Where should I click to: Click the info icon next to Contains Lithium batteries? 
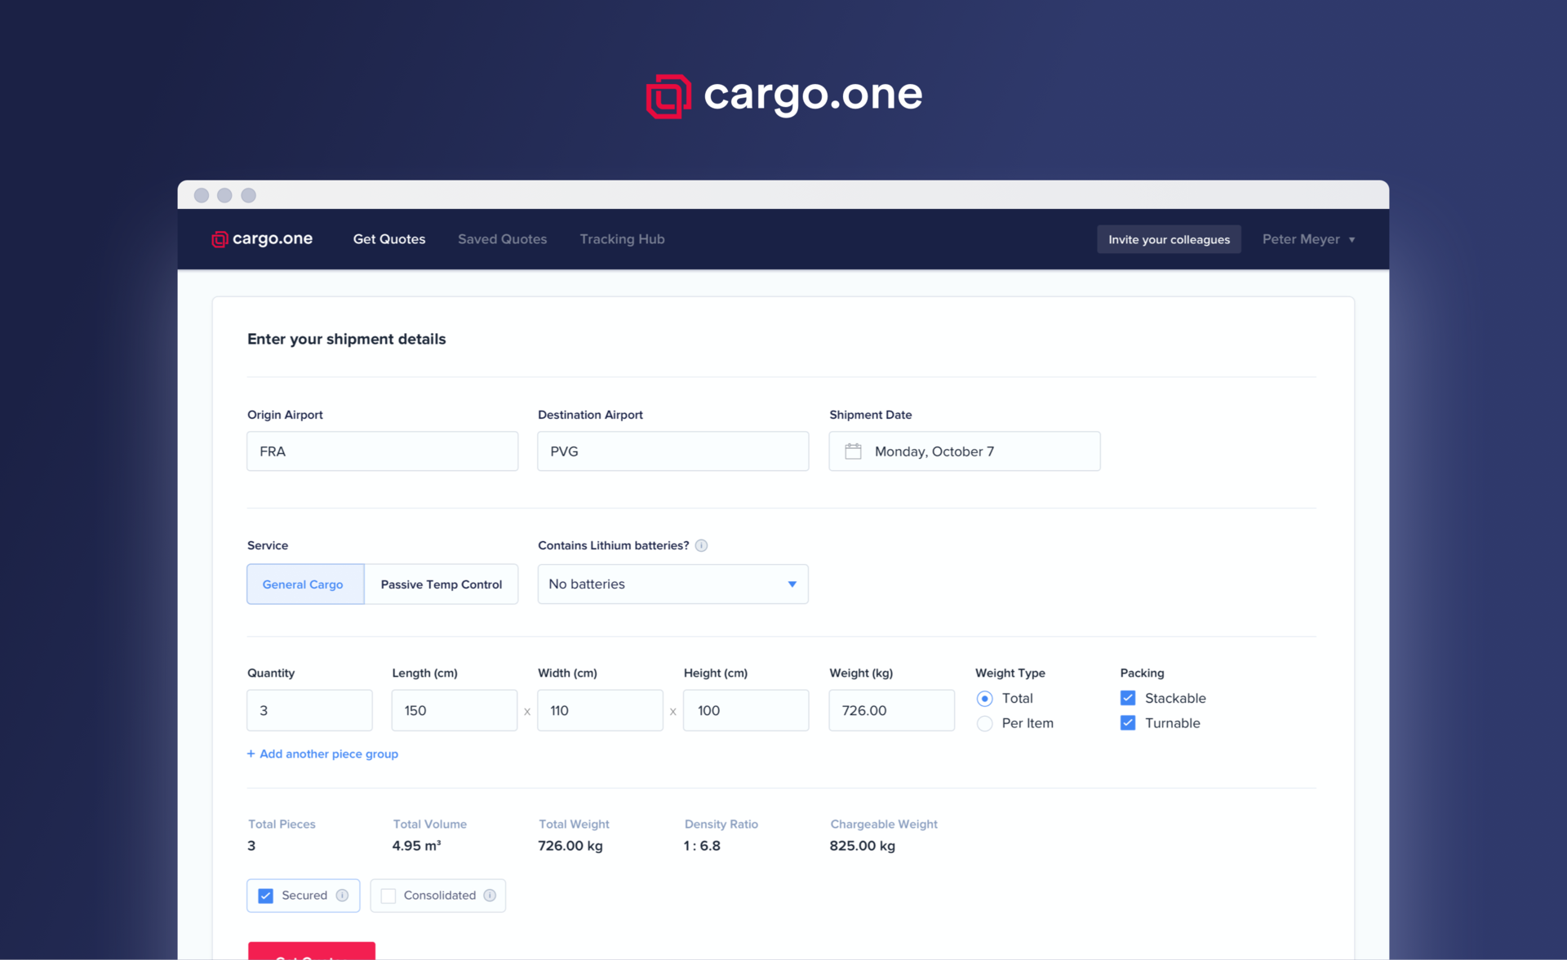click(x=701, y=545)
